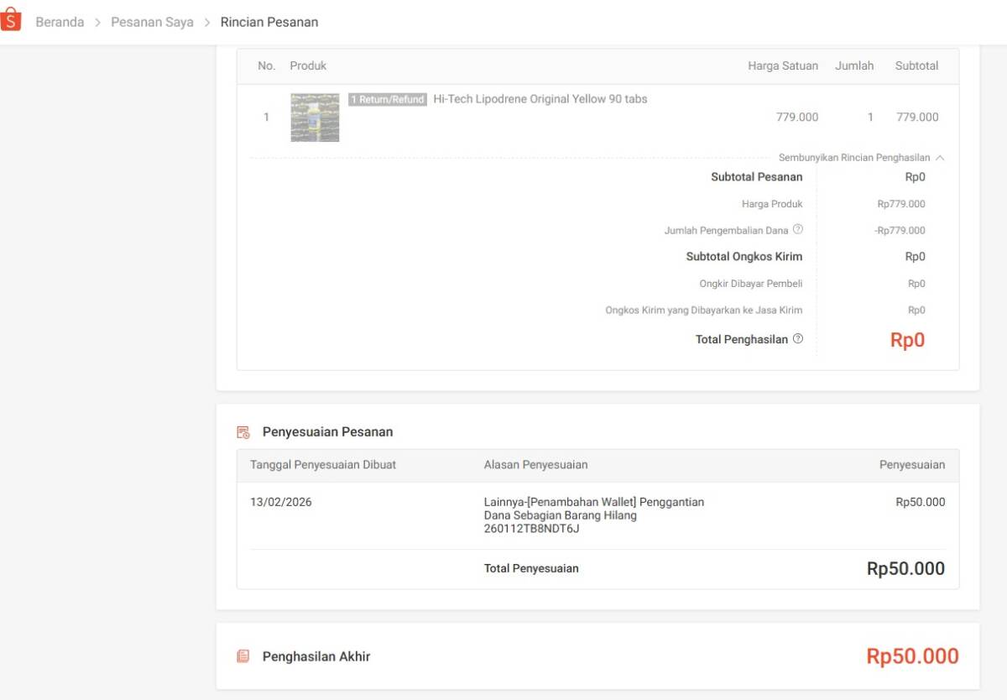Open the help icon beside Jumlah Pengembalian Dana

pos(798,229)
